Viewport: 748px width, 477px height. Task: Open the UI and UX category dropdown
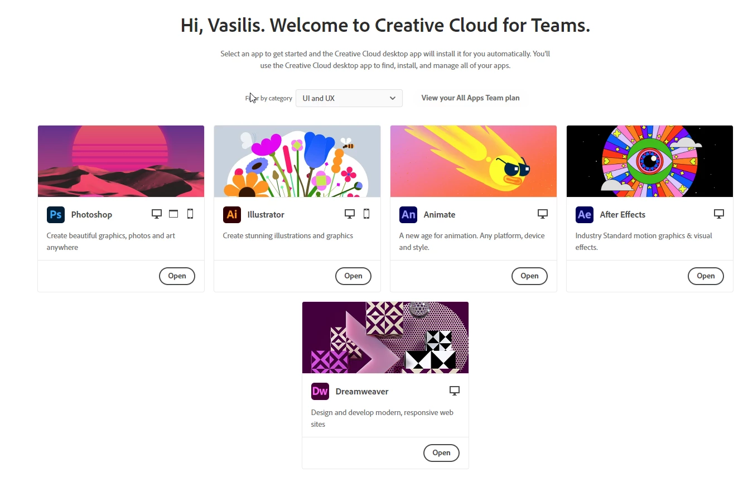349,98
